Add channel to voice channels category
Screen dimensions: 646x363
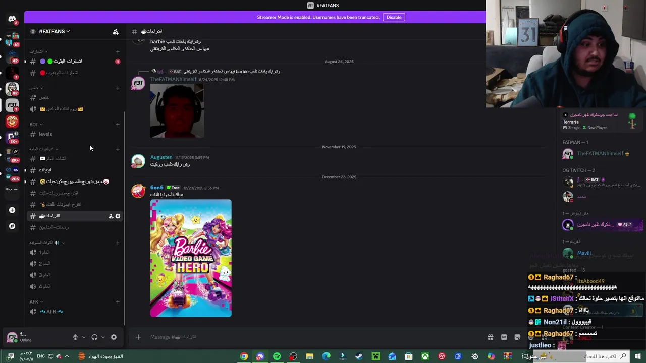point(118,243)
